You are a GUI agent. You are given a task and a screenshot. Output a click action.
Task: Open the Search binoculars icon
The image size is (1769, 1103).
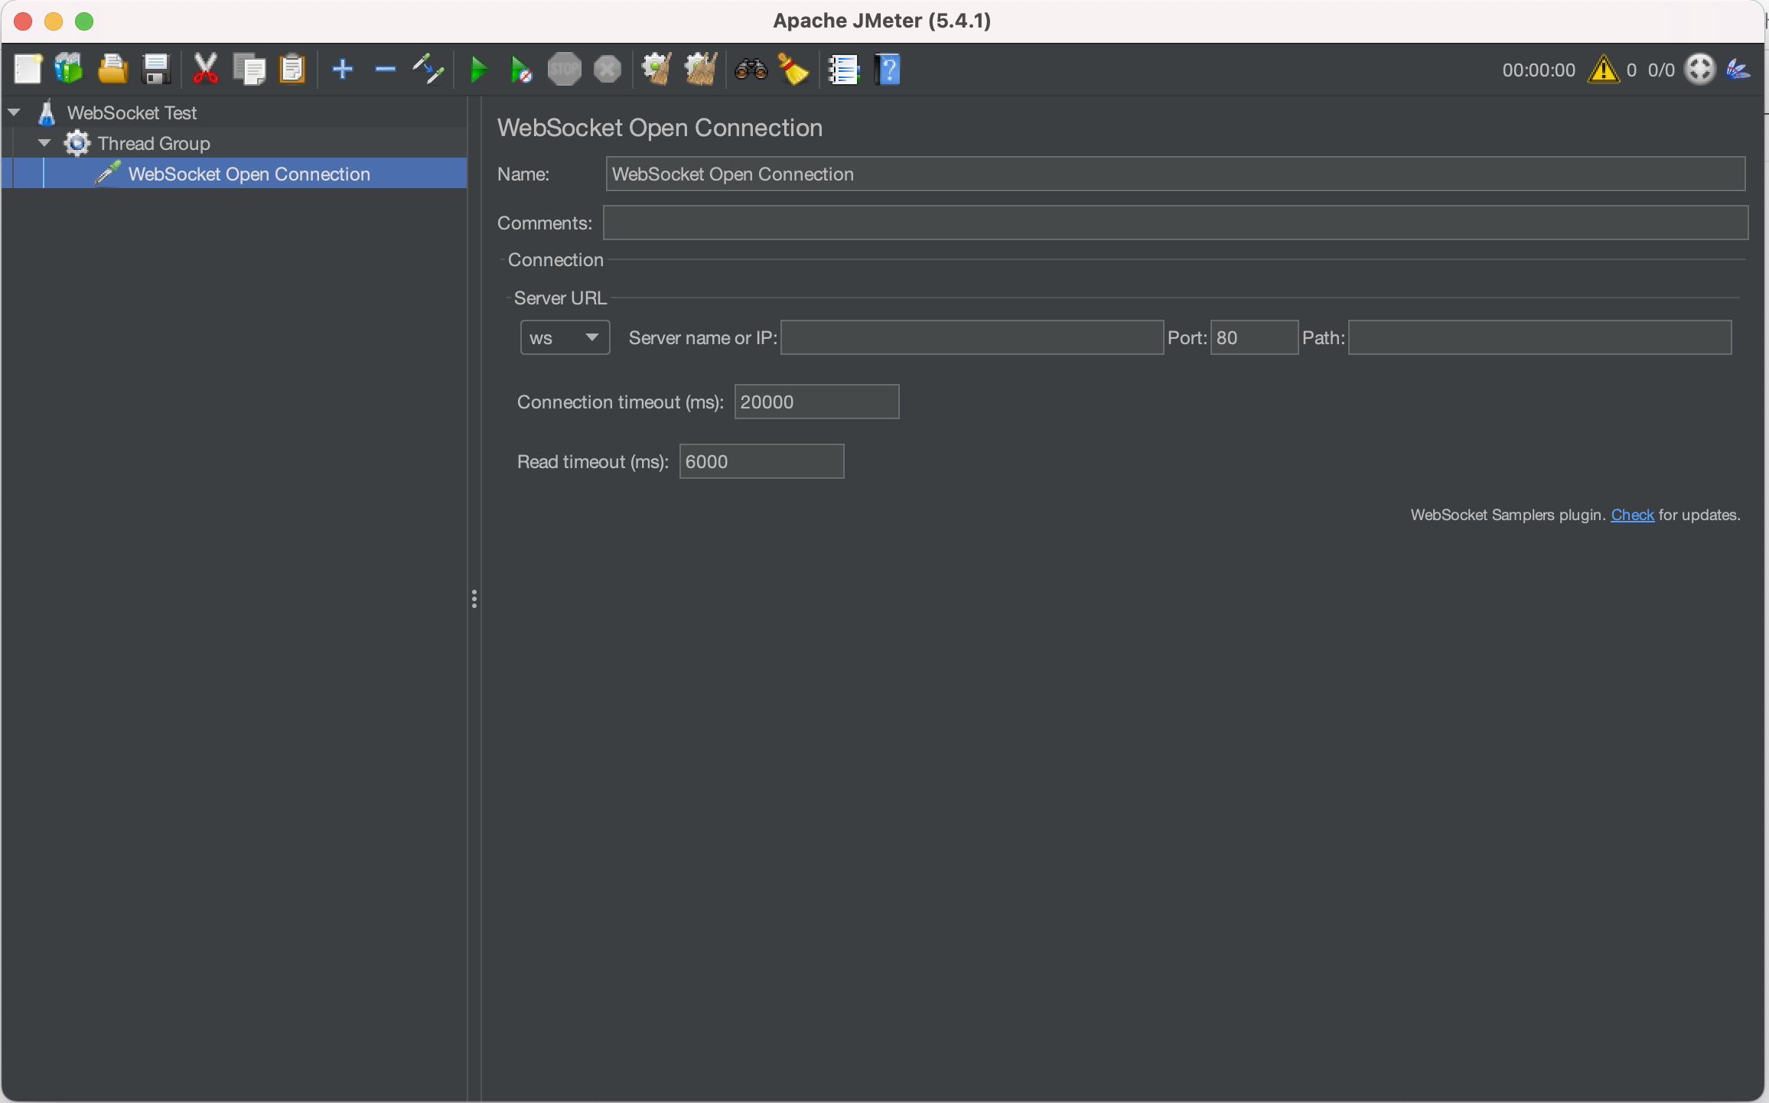coord(751,70)
